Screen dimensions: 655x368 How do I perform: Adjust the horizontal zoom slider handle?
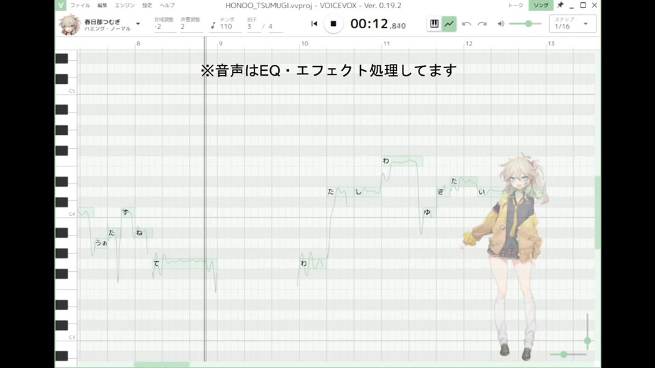564,354
